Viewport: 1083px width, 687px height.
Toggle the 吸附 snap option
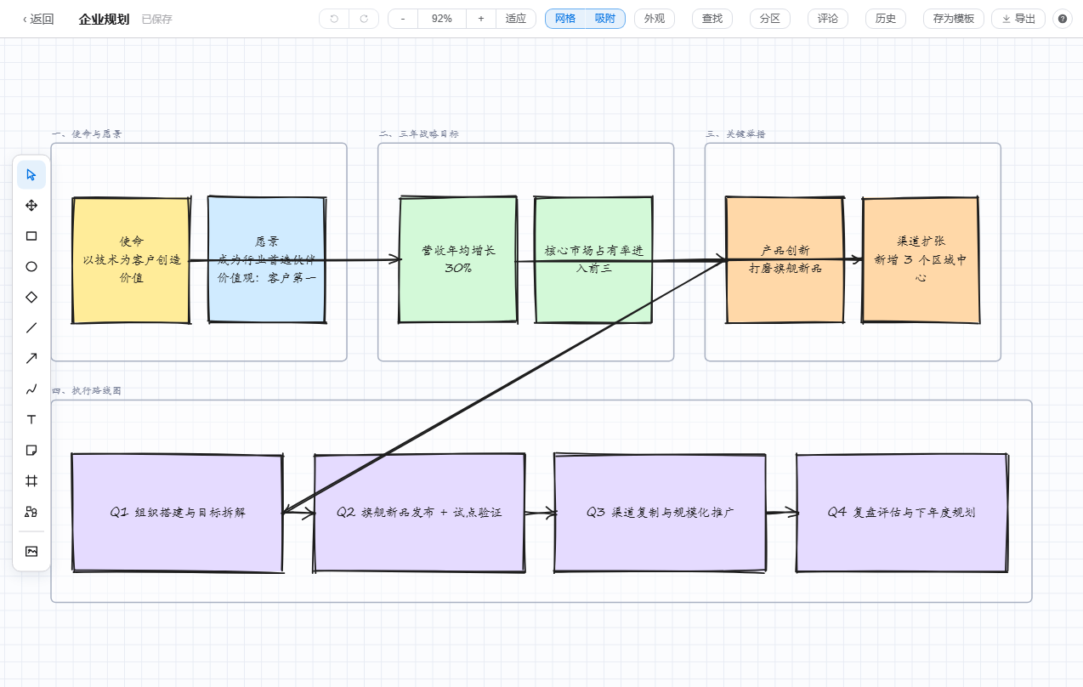[x=605, y=19]
